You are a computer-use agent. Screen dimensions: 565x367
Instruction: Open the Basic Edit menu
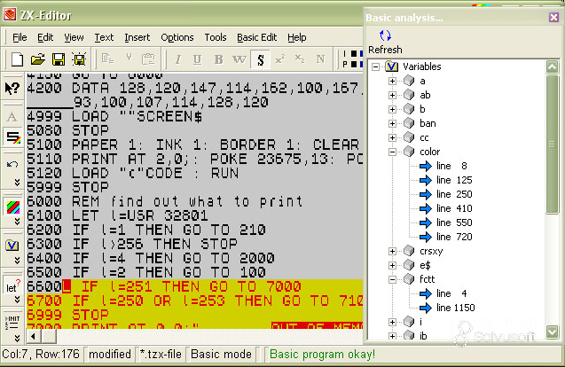pos(256,37)
